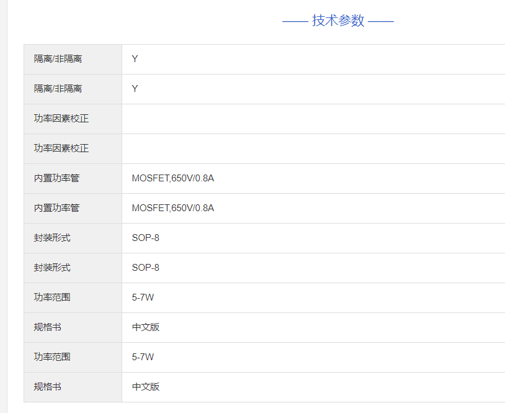The height and width of the screenshot is (413, 505).
Task: Click the second MOSFET,650V/0.8A value
Action: pos(173,208)
